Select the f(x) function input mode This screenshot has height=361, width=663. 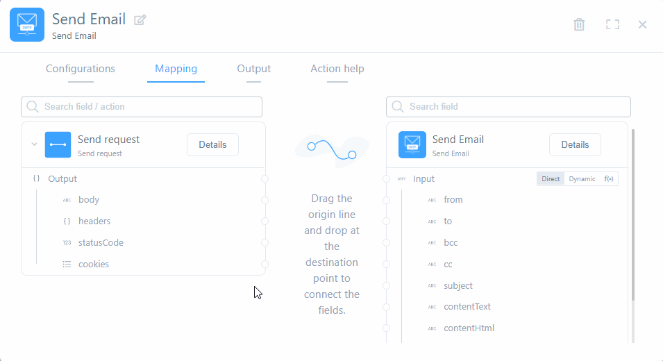point(608,179)
